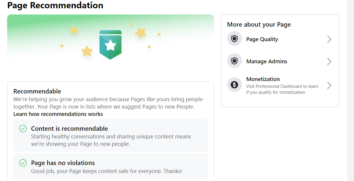This screenshot has width=354, height=181.
Task: Expand the Page Quality chevron arrow
Action: [329, 40]
